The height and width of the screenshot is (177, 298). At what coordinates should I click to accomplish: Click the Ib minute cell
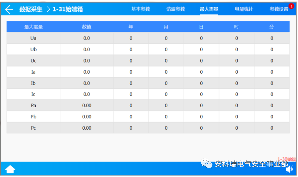272,83
